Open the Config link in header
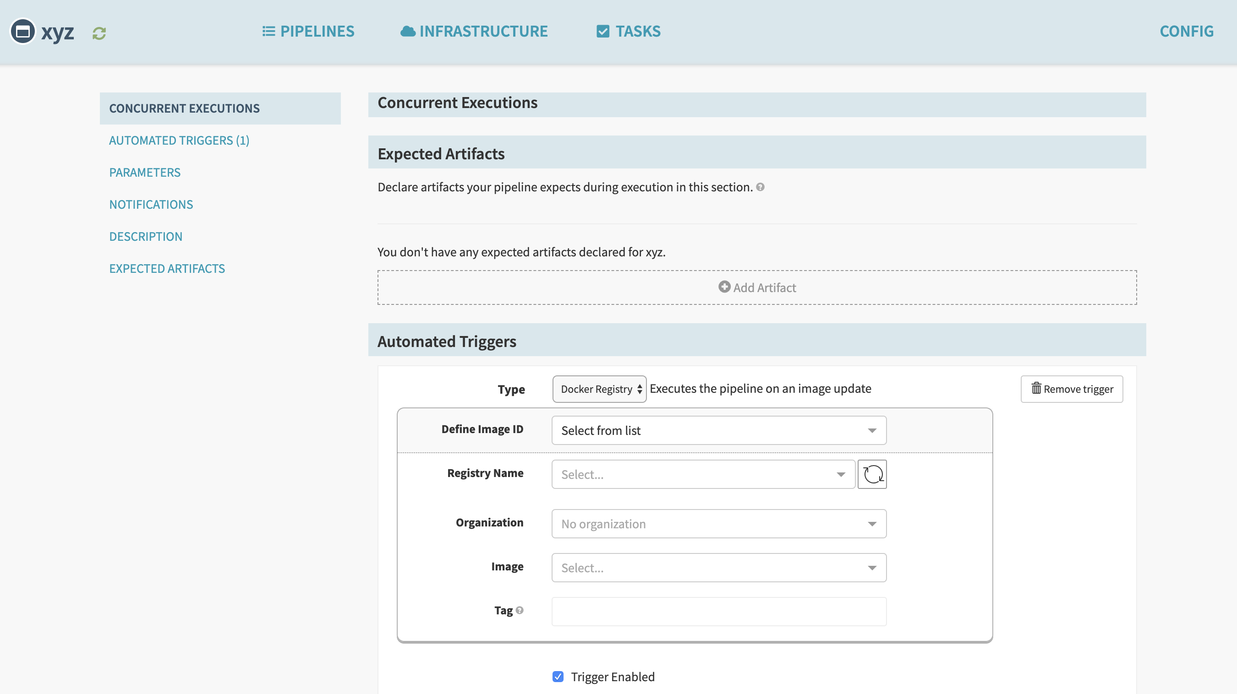 (x=1186, y=32)
